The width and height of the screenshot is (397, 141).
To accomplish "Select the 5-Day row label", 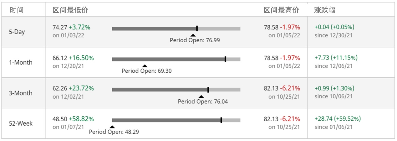I will pos(17,32).
